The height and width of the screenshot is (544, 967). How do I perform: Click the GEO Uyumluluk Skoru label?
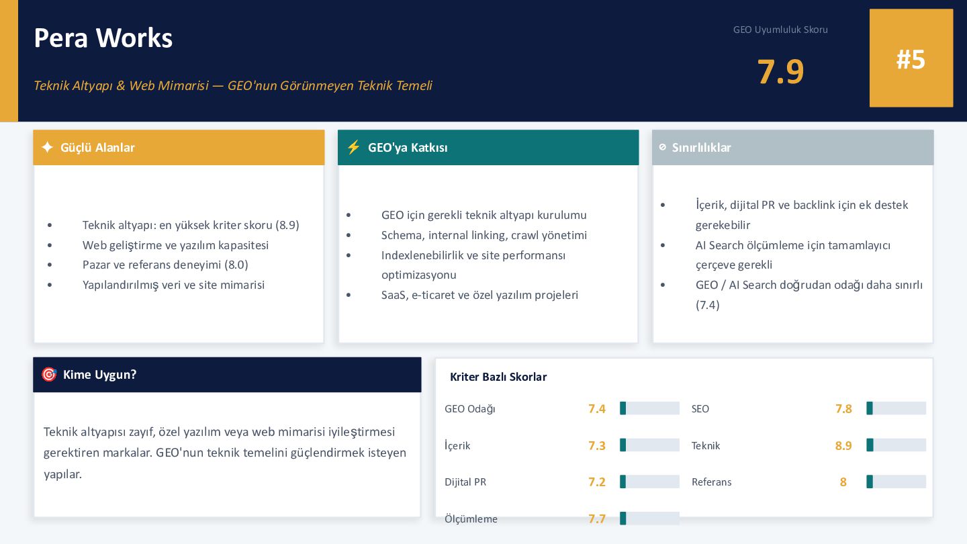point(780,30)
